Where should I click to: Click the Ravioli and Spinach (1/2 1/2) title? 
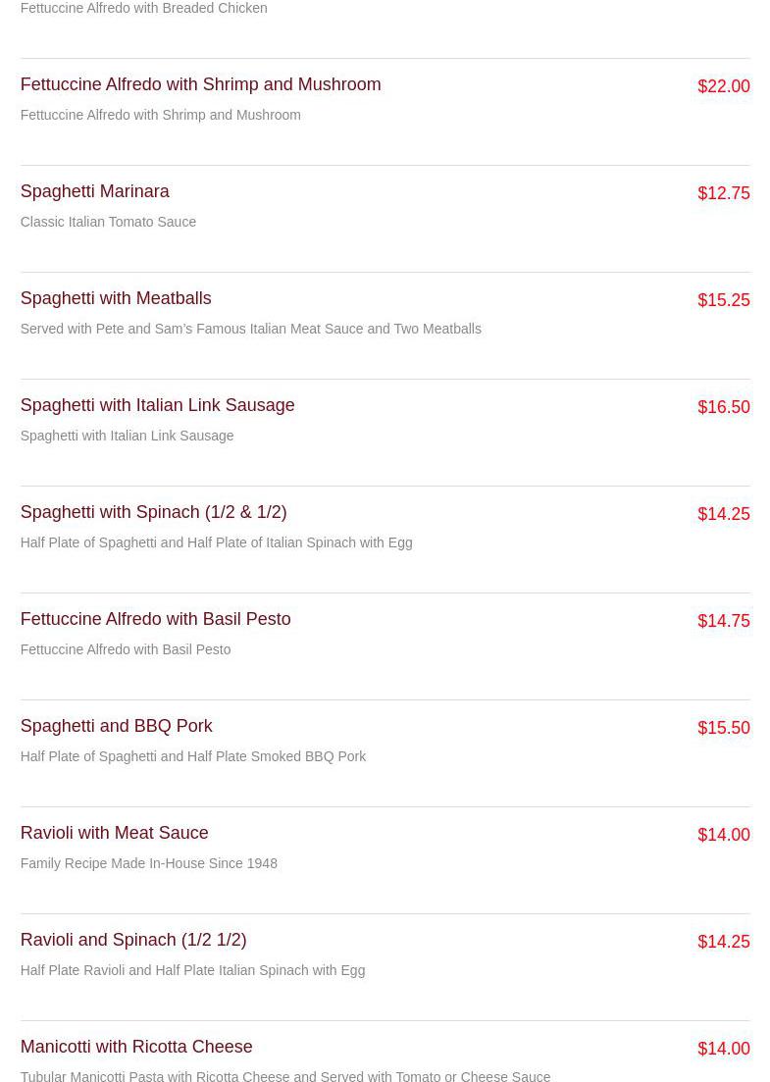click(133, 941)
